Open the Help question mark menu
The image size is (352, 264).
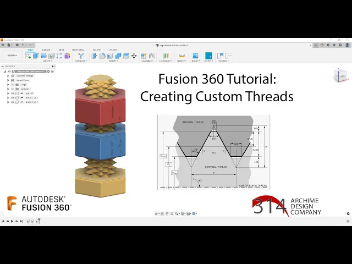340,45
